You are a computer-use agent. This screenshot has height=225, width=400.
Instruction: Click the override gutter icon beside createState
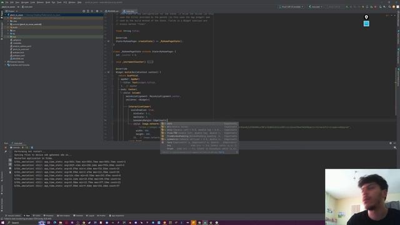pyautogui.click(x=108, y=41)
